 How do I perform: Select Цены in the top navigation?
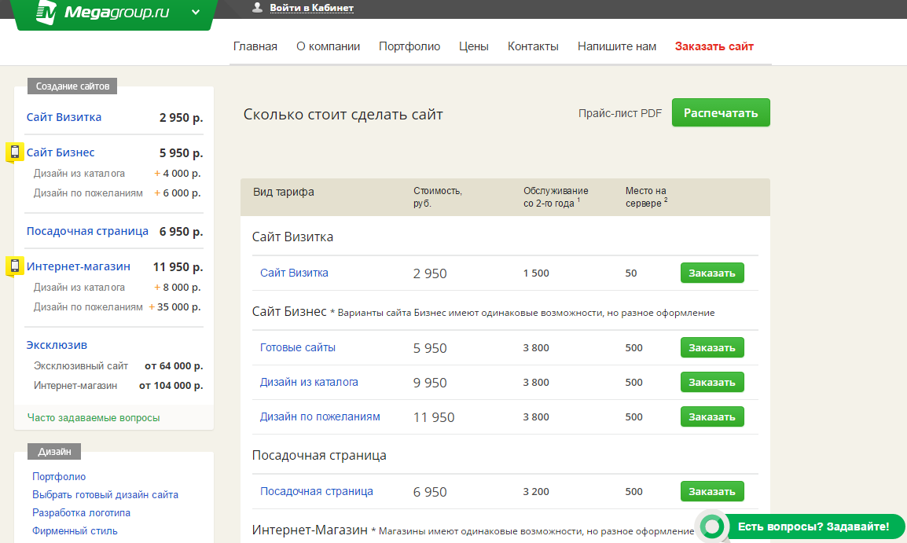474,46
